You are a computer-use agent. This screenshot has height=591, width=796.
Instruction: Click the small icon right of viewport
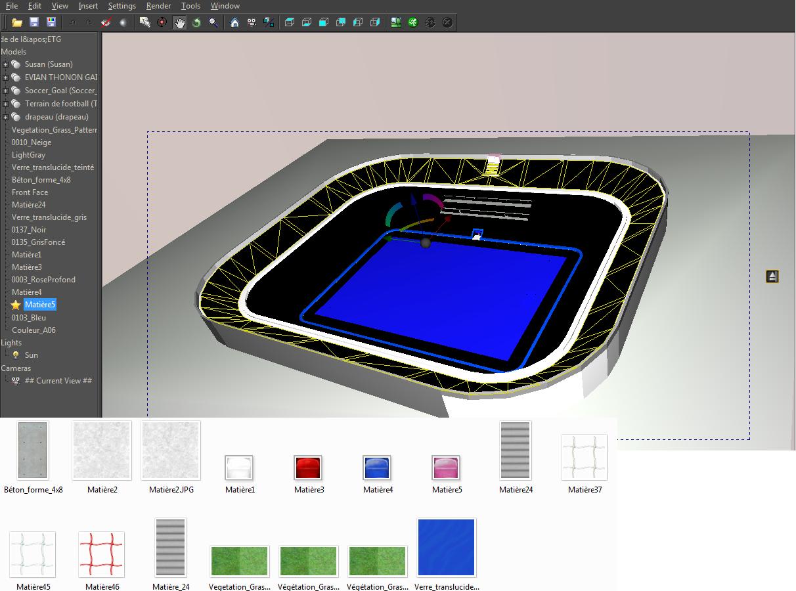point(772,276)
